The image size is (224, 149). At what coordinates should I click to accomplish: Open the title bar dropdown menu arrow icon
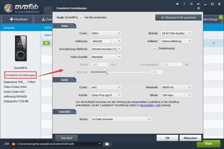coord(198,4)
